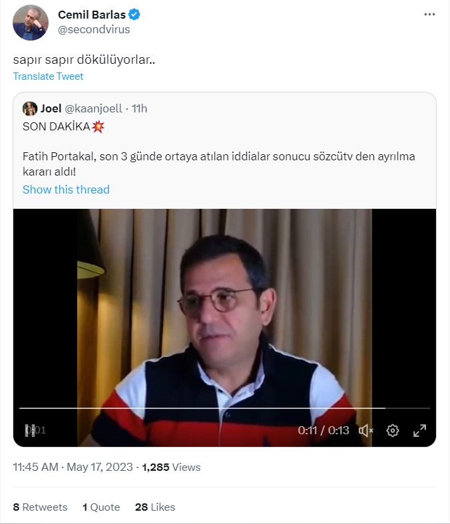View the 8 Retweets list
Viewport: 450px width, 524px height.
tap(41, 507)
